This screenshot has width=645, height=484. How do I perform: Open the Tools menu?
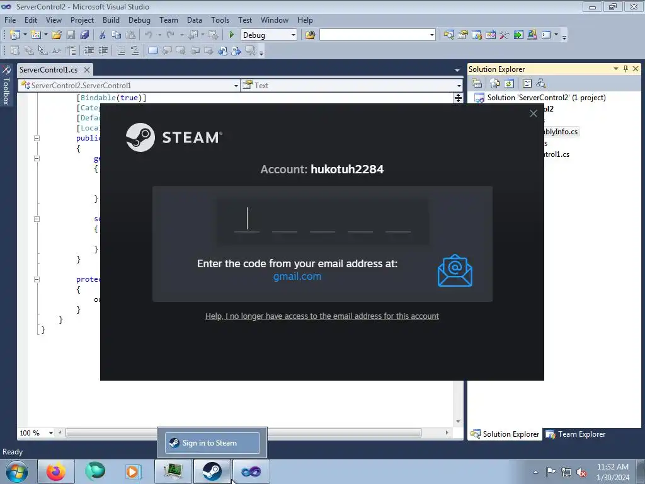[220, 20]
